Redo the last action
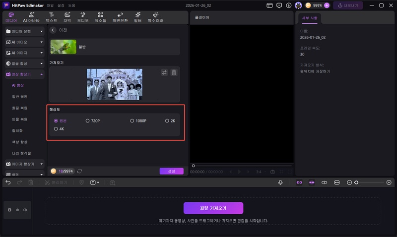This screenshot has height=237, width=397. pyautogui.click(x=19, y=182)
